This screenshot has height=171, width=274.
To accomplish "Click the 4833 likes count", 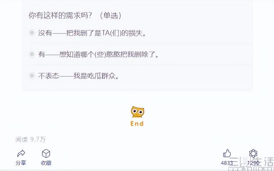I will tap(227, 163).
